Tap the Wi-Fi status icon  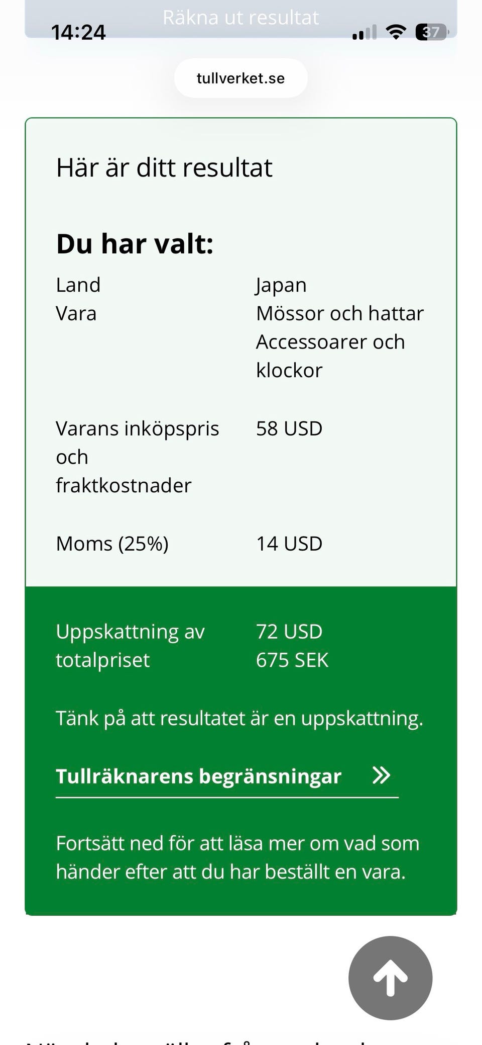point(396,33)
